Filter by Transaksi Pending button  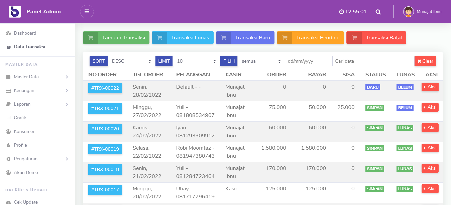[310, 38]
